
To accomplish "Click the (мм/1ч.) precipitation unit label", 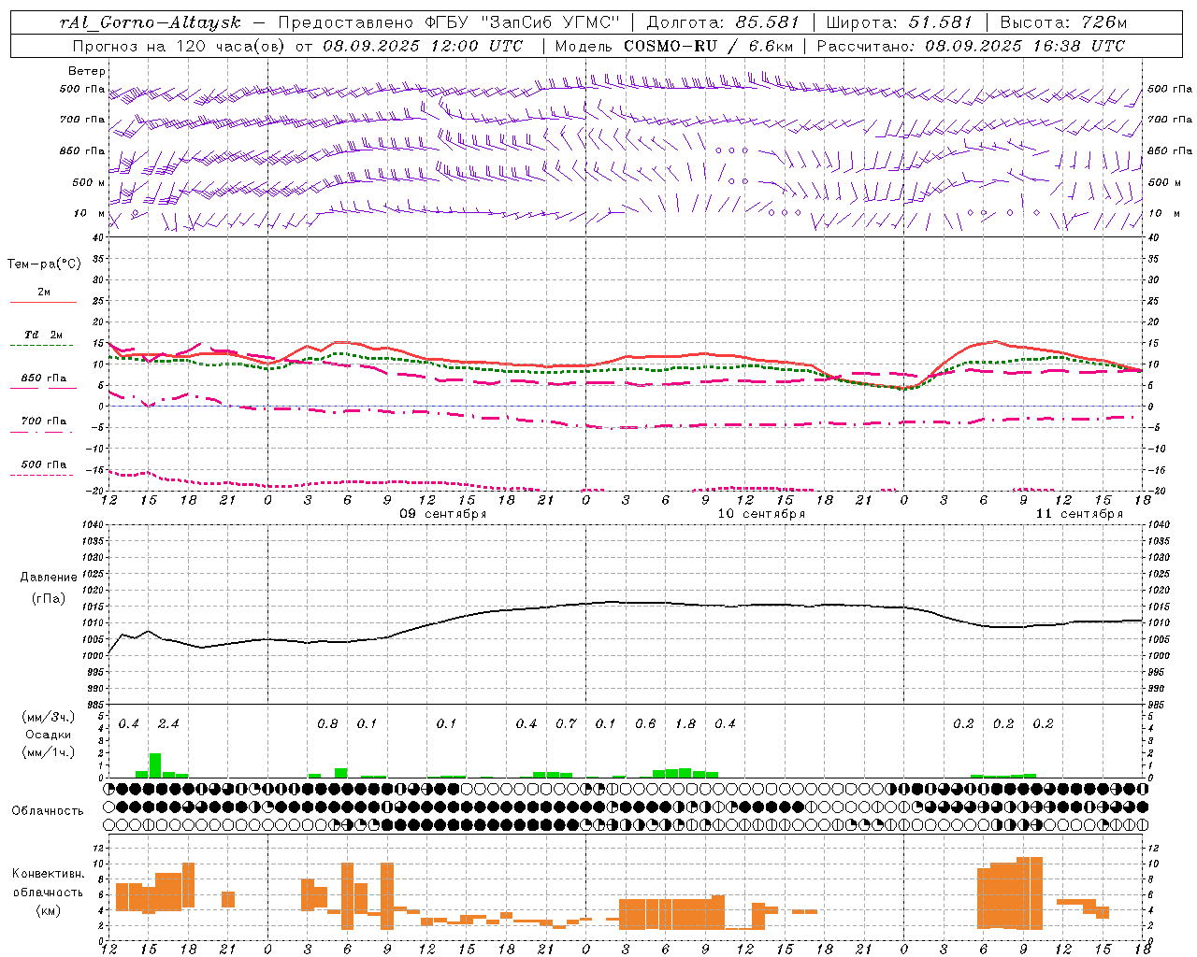I will pyautogui.click(x=49, y=751).
